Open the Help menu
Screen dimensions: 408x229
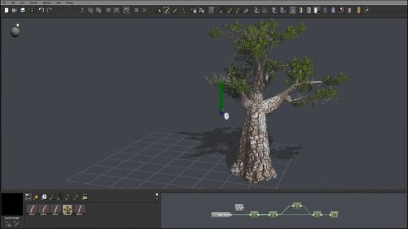tap(59, 3)
